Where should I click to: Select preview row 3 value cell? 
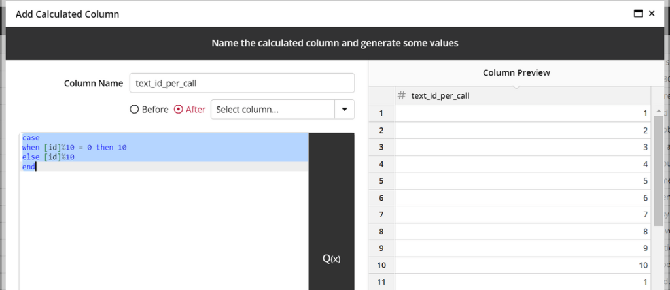tap(523, 147)
